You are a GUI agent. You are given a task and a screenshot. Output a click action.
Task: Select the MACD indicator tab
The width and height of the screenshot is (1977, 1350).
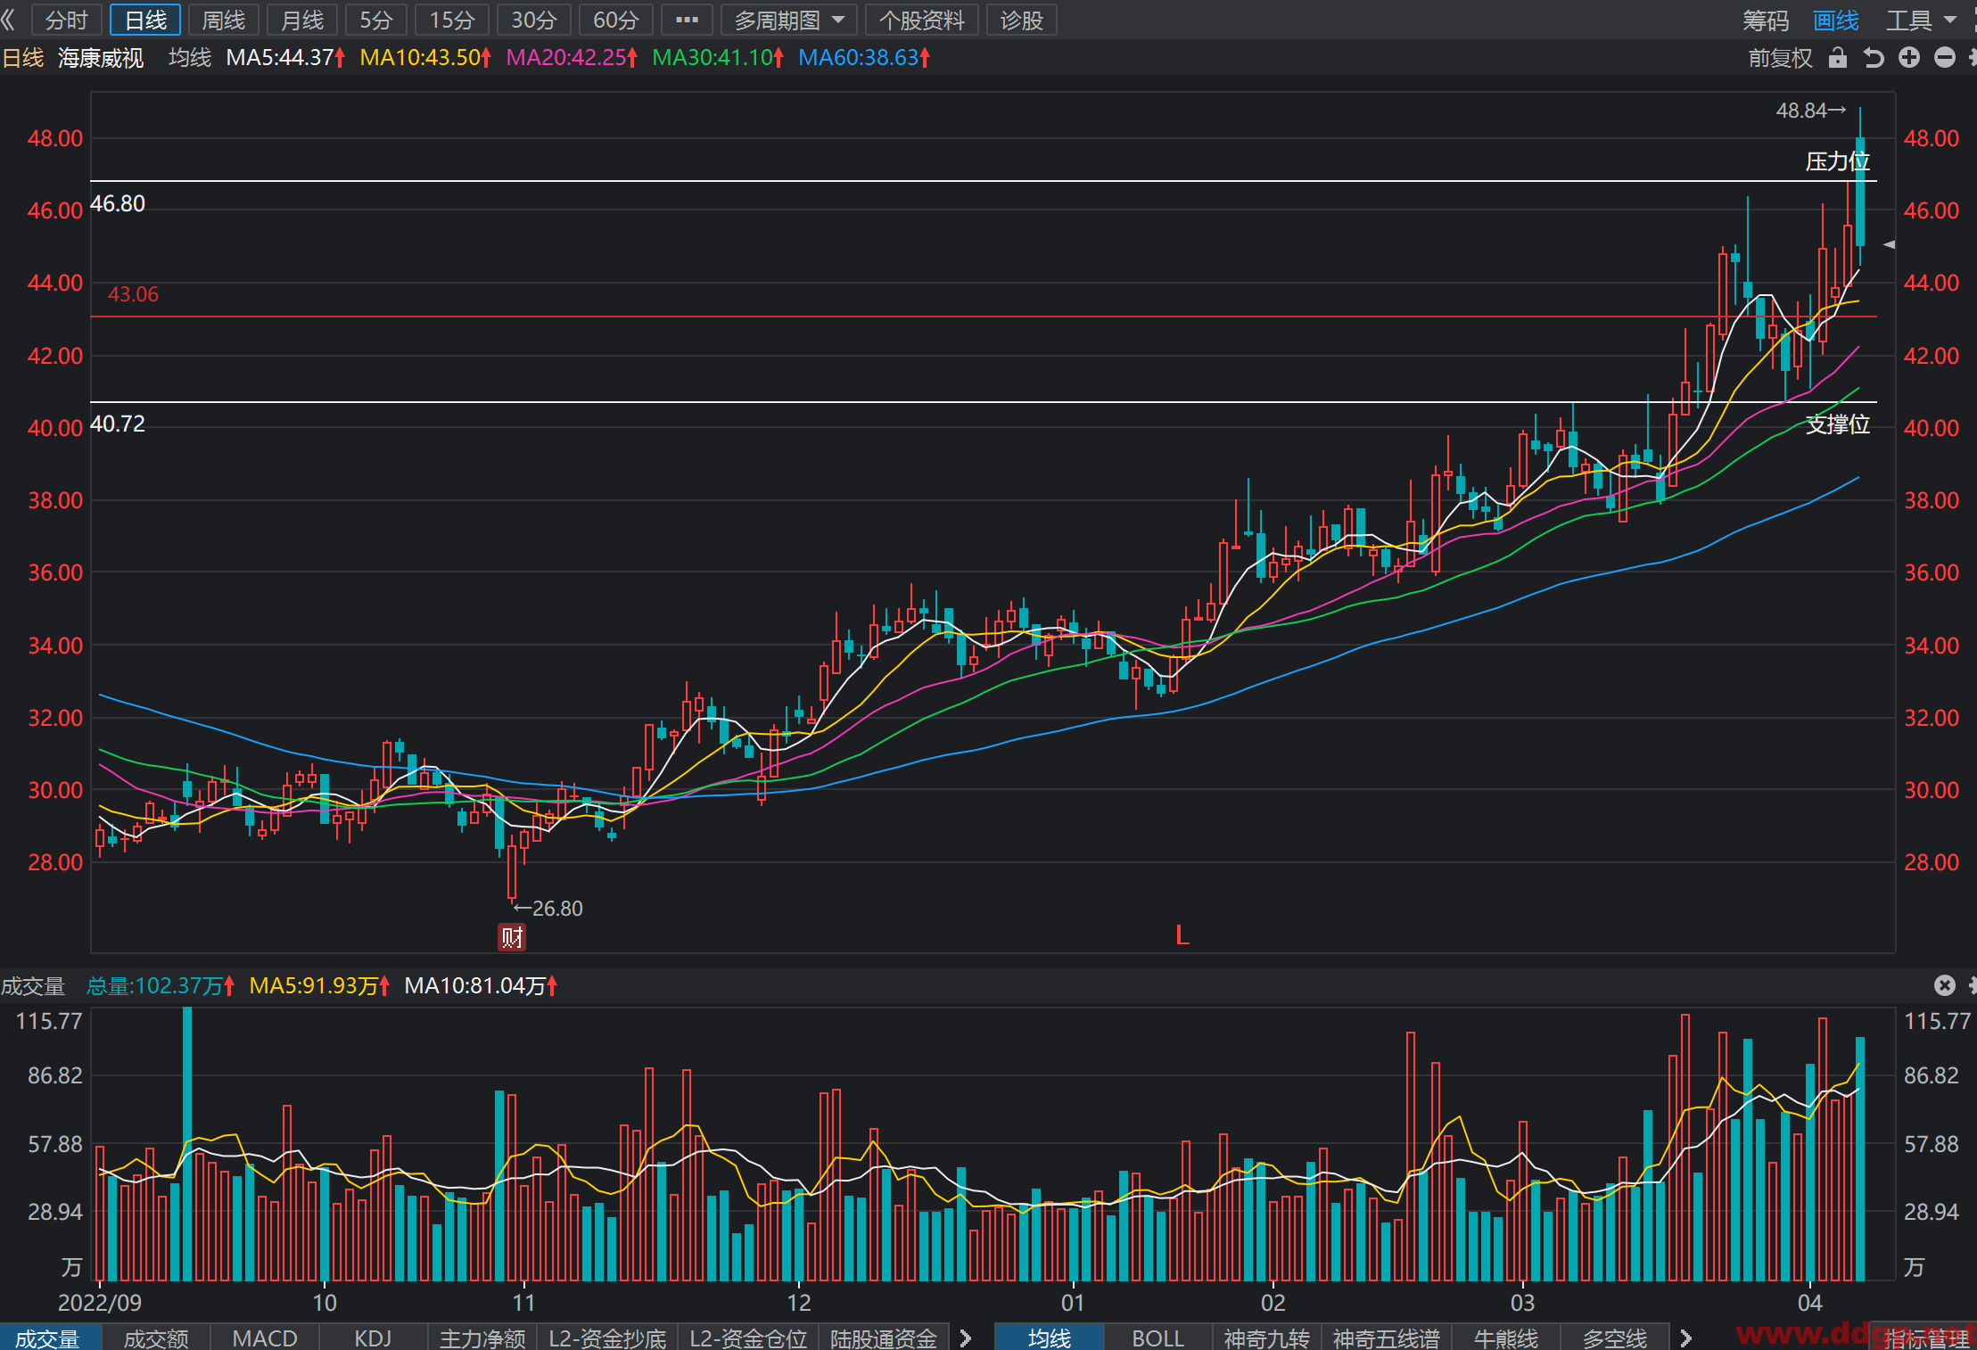(x=265, y=1338)
